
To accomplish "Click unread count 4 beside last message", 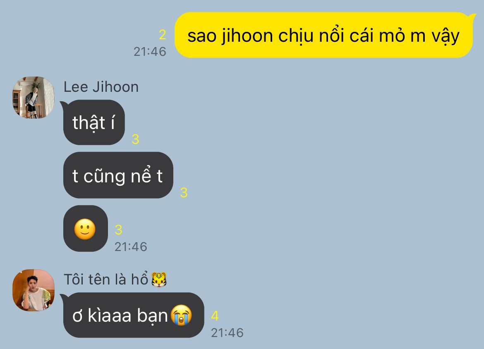I will pyautogui.click(x=215, y=316).
